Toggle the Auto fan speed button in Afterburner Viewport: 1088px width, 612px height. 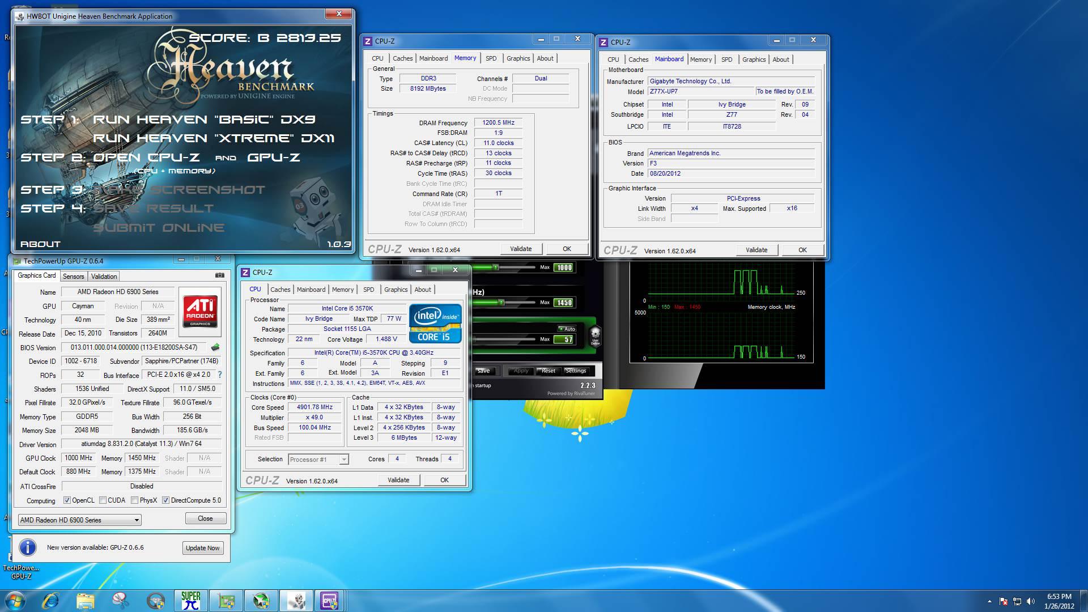pos(567,329)
